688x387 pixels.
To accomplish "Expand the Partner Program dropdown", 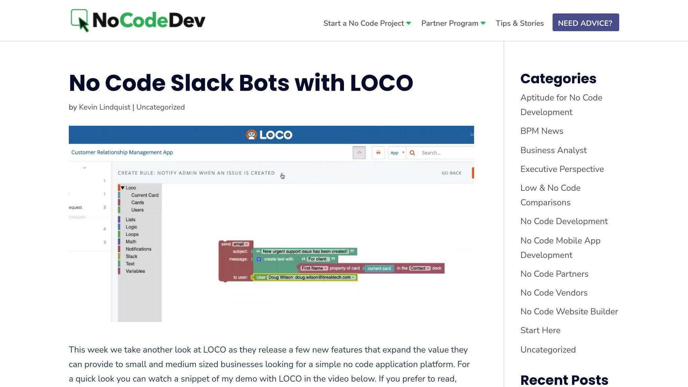I will [453, 23].
